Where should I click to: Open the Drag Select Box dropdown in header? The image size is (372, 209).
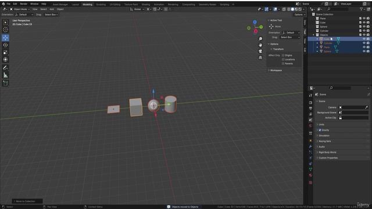coord(51,15)
